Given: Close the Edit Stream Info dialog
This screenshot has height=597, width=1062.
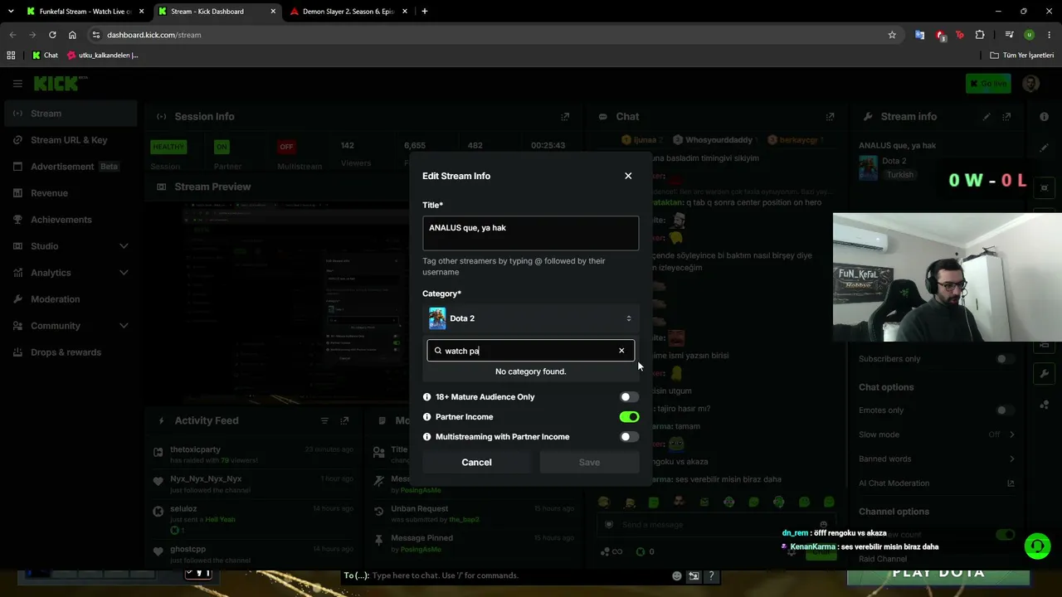Looking at the screenshot, I should coord(628,176).
